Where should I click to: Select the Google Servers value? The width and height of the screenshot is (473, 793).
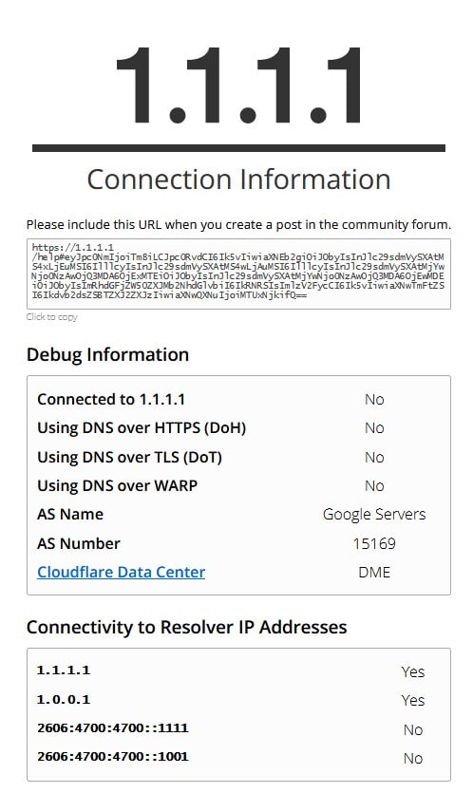[374, 515]
